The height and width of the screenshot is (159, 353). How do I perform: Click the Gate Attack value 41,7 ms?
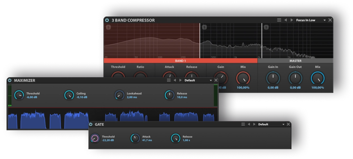(x=147, y=140)
